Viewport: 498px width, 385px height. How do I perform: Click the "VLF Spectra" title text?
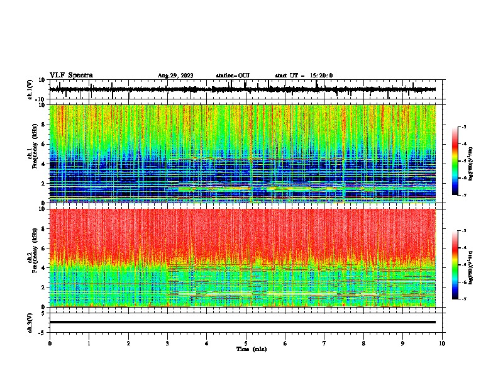[x=71, y=75]
